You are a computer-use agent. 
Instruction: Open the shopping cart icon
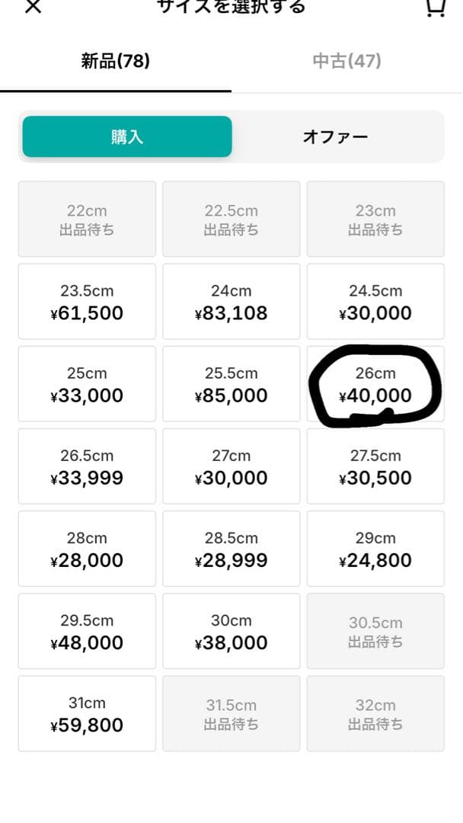point(436,8)
